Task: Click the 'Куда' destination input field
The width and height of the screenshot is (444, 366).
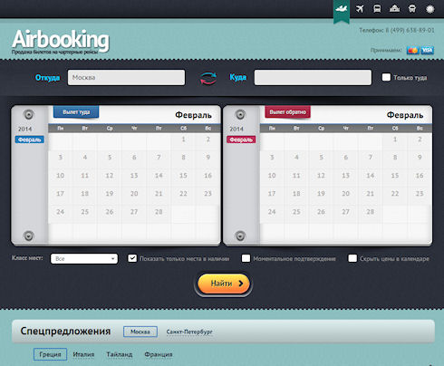Action: [313, 78]
